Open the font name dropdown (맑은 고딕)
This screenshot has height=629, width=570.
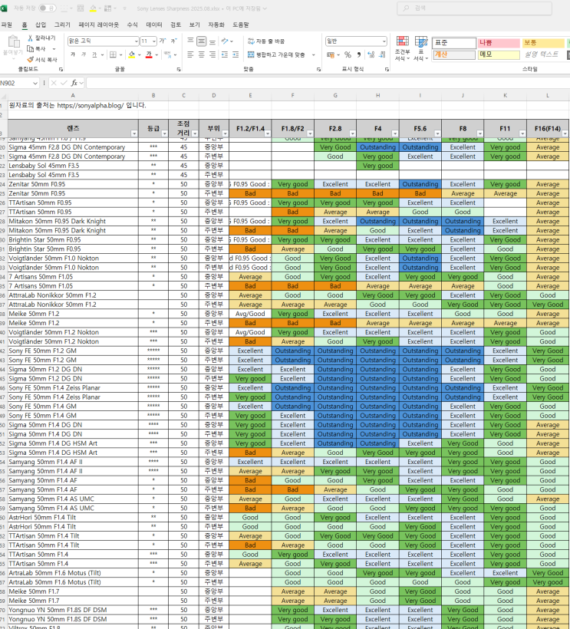click(136, 41)
